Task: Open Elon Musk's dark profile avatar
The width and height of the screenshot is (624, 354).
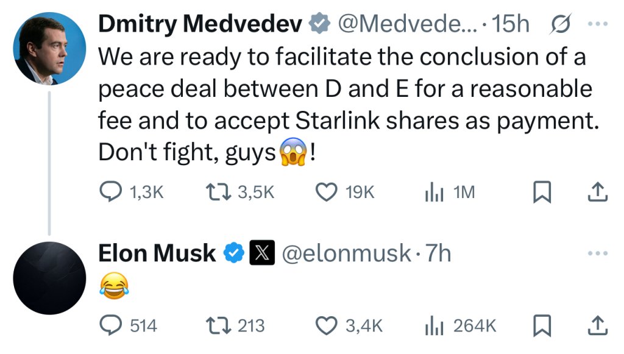Action: [49, 278]
